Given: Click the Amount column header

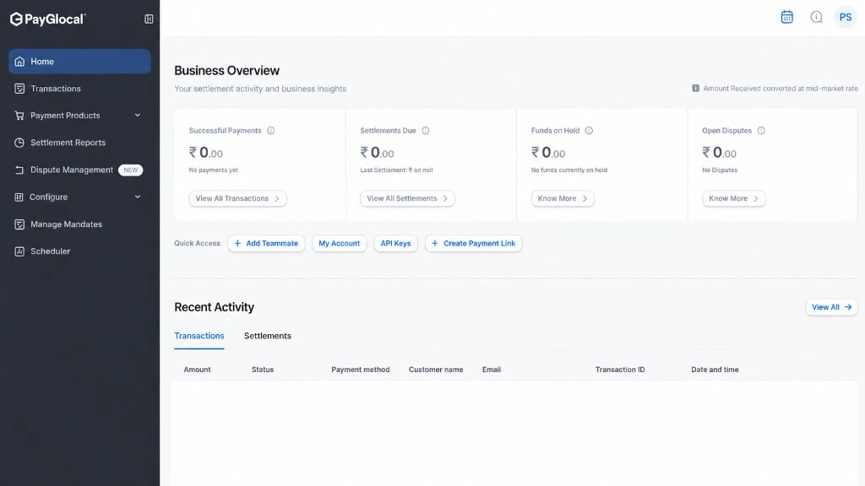Looking at the screenshot, I should 197,370.
